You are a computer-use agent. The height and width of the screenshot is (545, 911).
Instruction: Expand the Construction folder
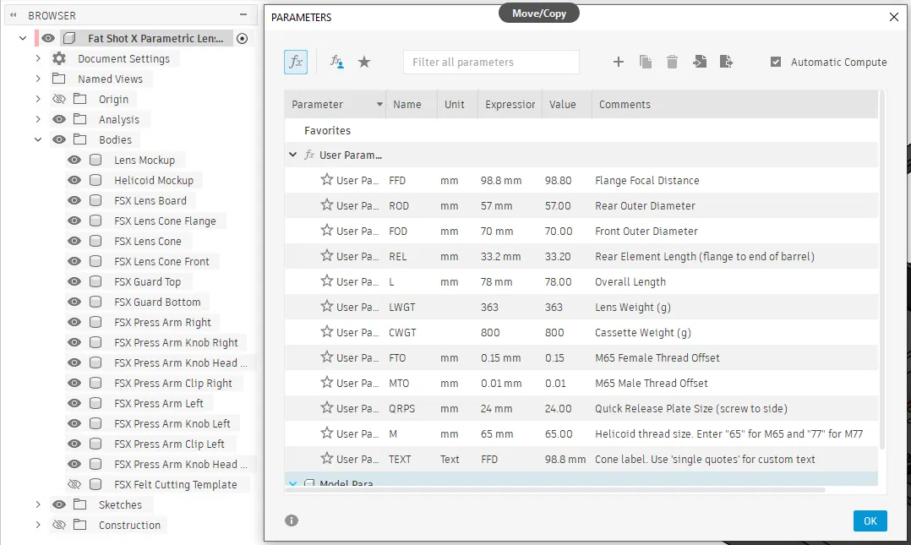point(38,525)
